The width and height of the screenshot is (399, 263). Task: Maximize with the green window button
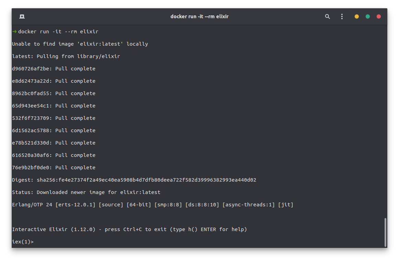[368, 16]
